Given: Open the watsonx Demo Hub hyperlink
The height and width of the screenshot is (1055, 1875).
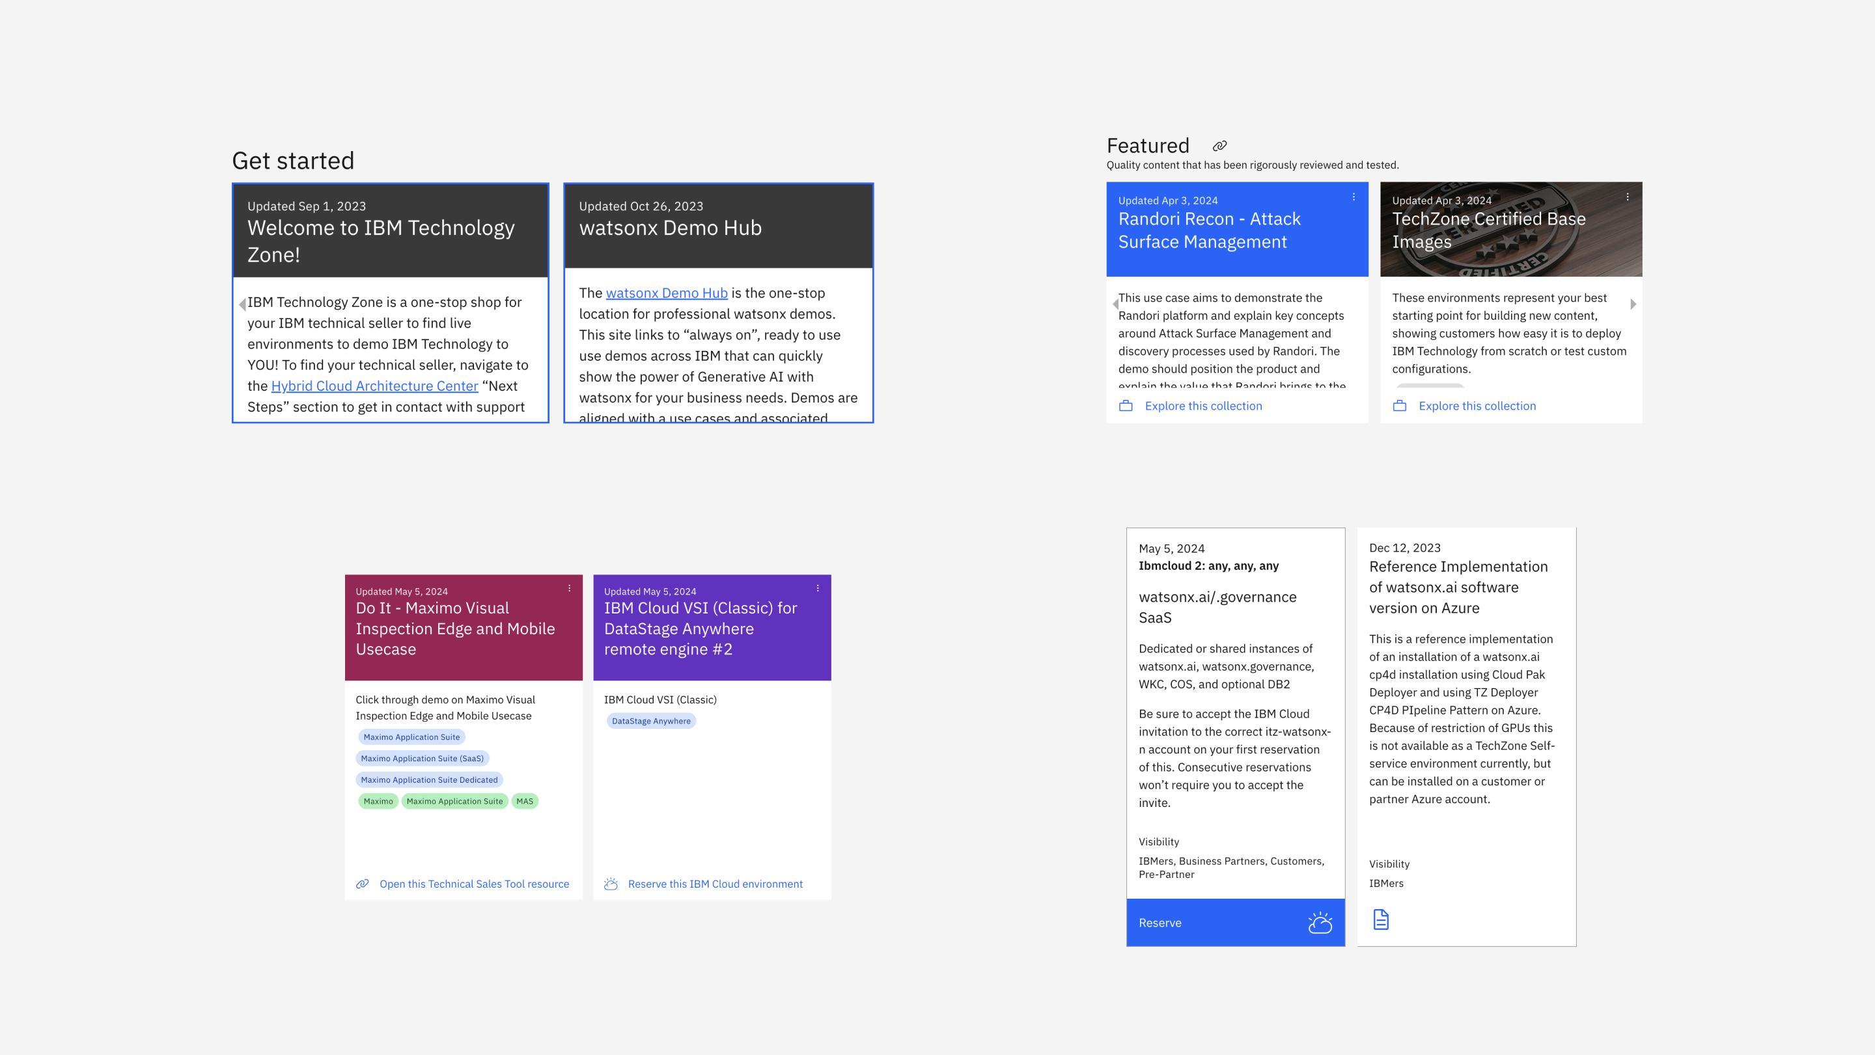Looking at the screenshot, I should tap(666, 292).
